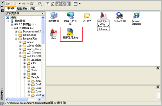Select the Drv folder in tree
Screen dimensions: 162x106
33,67
